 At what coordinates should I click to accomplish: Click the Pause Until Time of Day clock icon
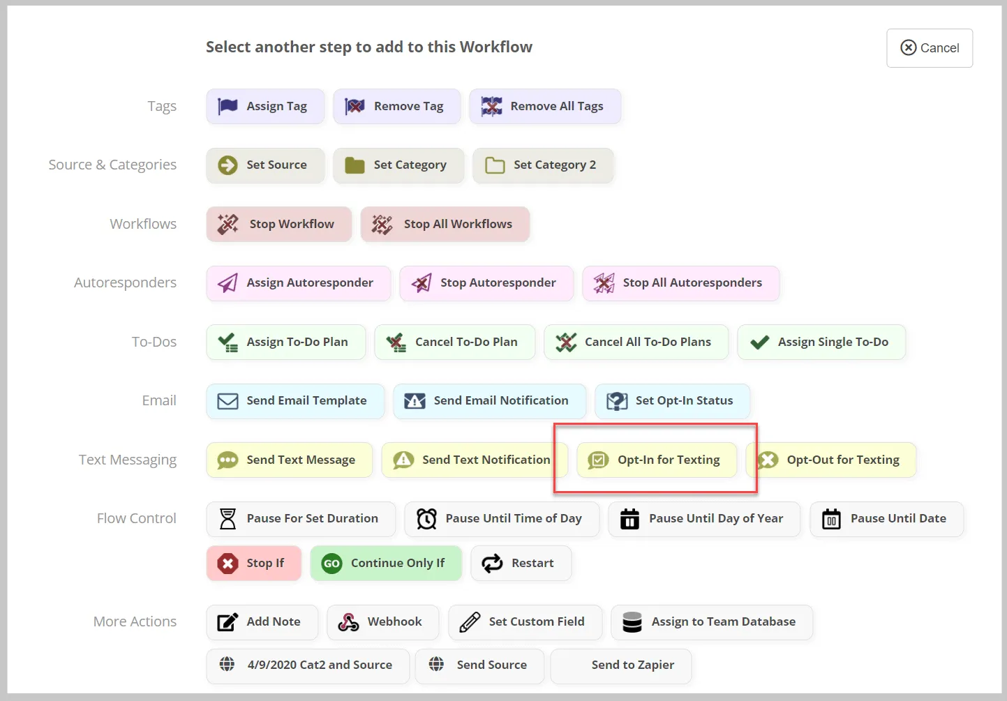pyautogui.click(x=426, y=519)
